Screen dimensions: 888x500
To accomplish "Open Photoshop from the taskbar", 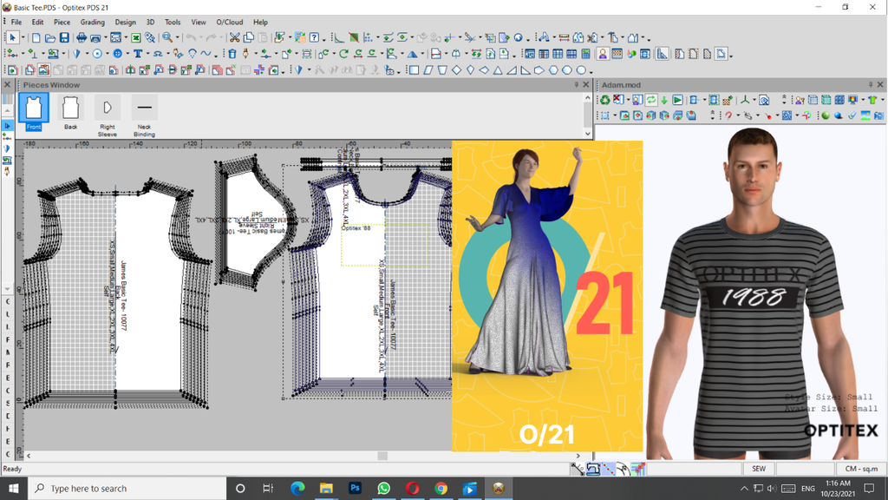I will click(x=355, y=488).
